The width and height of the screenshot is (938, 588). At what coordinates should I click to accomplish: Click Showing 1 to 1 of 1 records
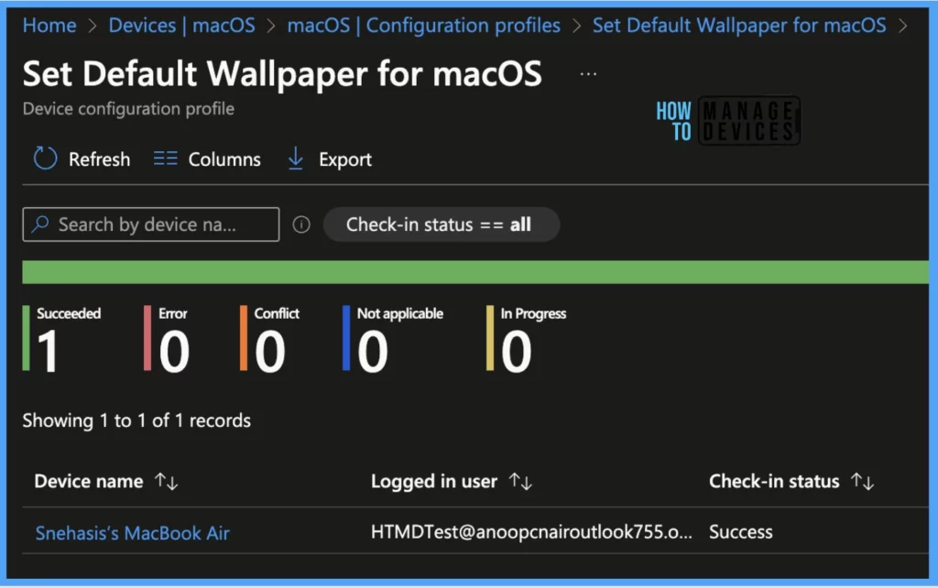pyautogui.click(x=136, y=420)
